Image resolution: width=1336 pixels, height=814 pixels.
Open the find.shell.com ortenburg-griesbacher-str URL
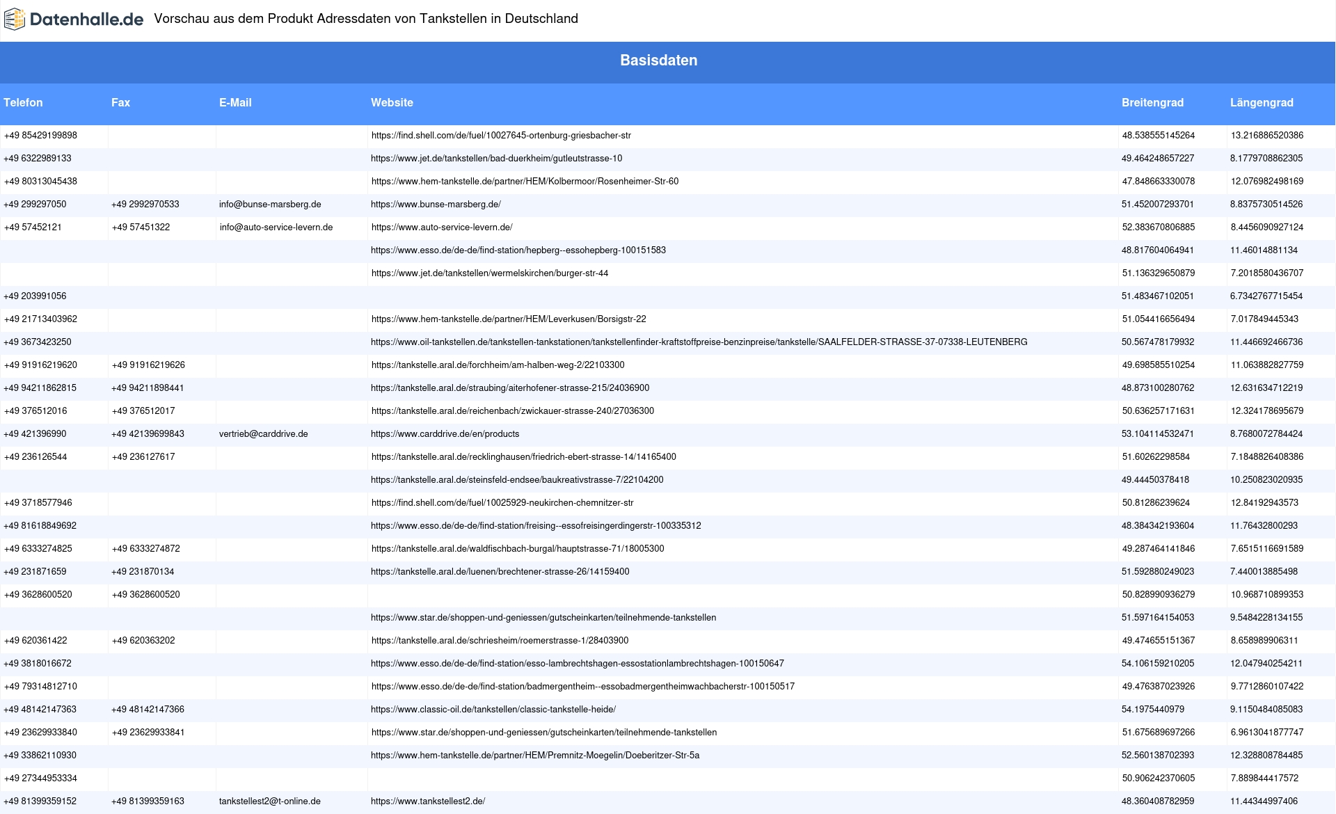tap(501, 136)
